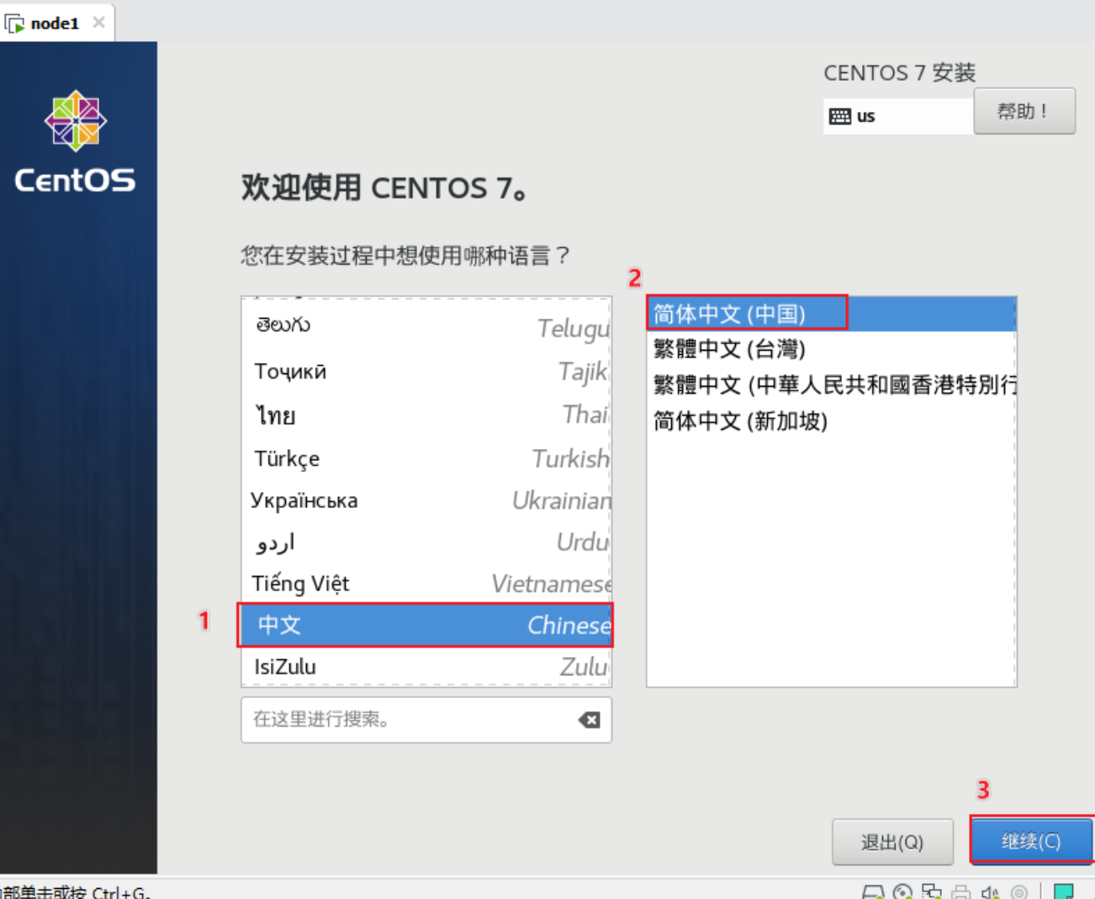Click the CentOS logo icon
The image size is (1095, 899).
[x=76, y=121]
